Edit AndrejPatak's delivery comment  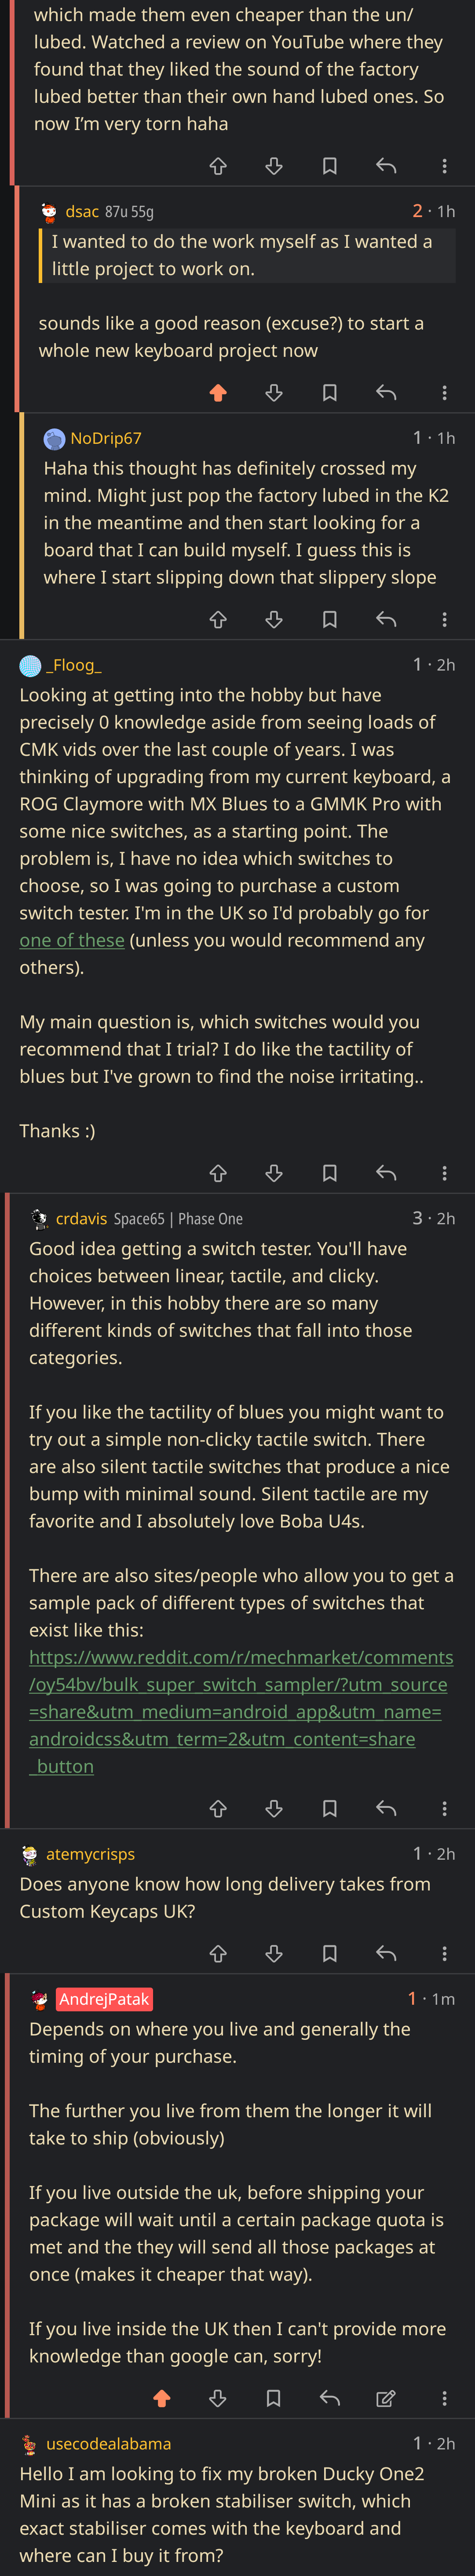tap(386, 2398)
